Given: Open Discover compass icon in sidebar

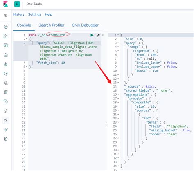Looking at the screenshot, I should 6,27.
